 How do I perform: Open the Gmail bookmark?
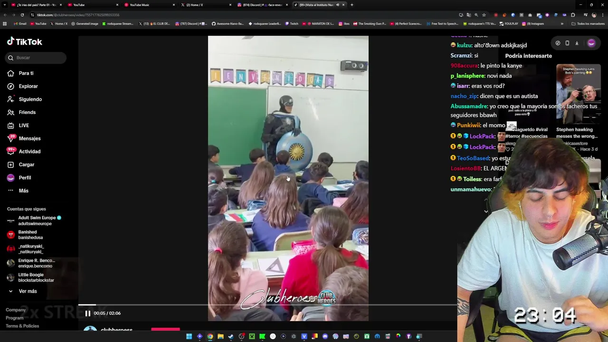pos(20,24)
